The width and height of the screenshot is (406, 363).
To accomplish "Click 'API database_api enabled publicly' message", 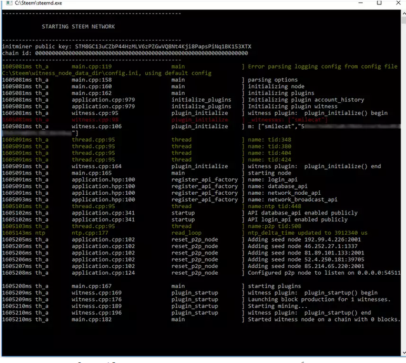I will (303, 213).
